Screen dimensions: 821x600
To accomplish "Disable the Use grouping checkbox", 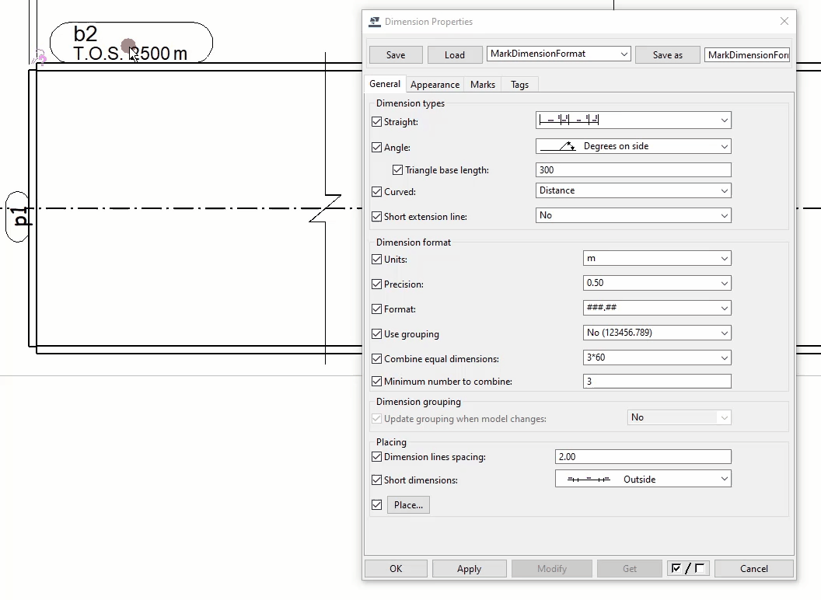I will point(376,333).
